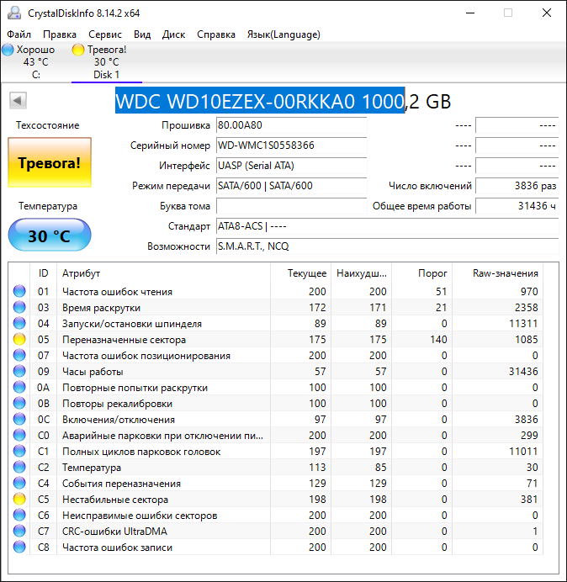Open the Язык(Language) menu
Viewport: 567px width, 582px height.
click(x=283, y=34)
